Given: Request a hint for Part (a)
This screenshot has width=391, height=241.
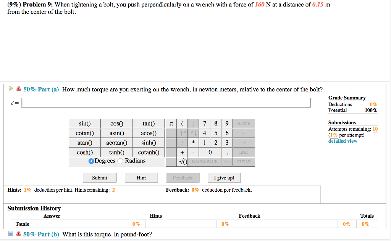Looking at the screenshot, I should click(141, 178).
